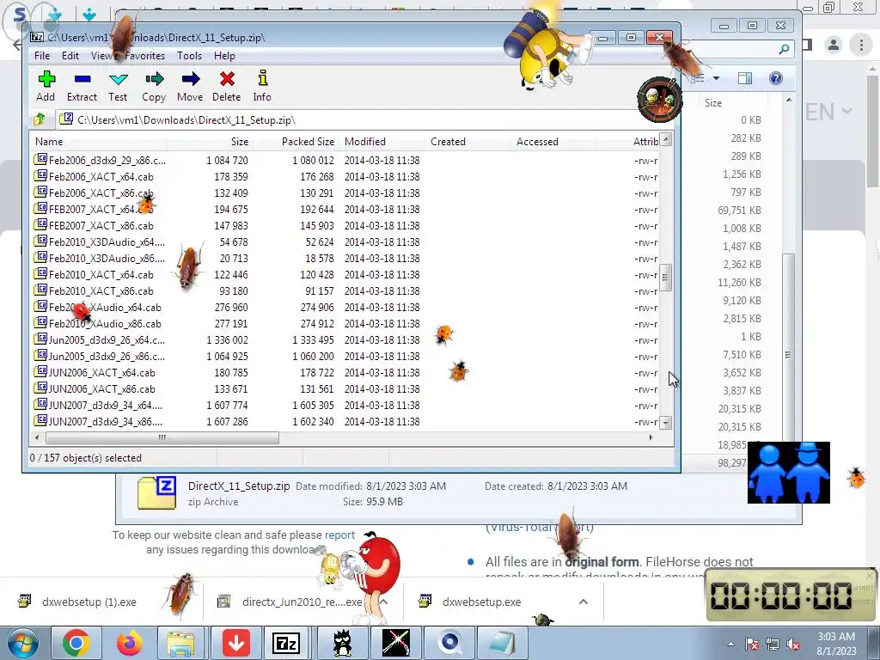Open Chrome three-dot menu
This screenshot has width=880, height=660.
(861, 45)
